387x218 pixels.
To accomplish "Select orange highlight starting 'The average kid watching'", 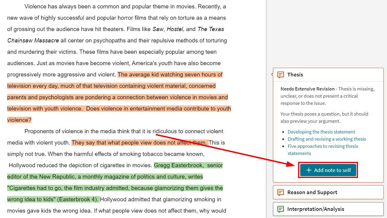I will pyautogui.click(x=170, y=75).
